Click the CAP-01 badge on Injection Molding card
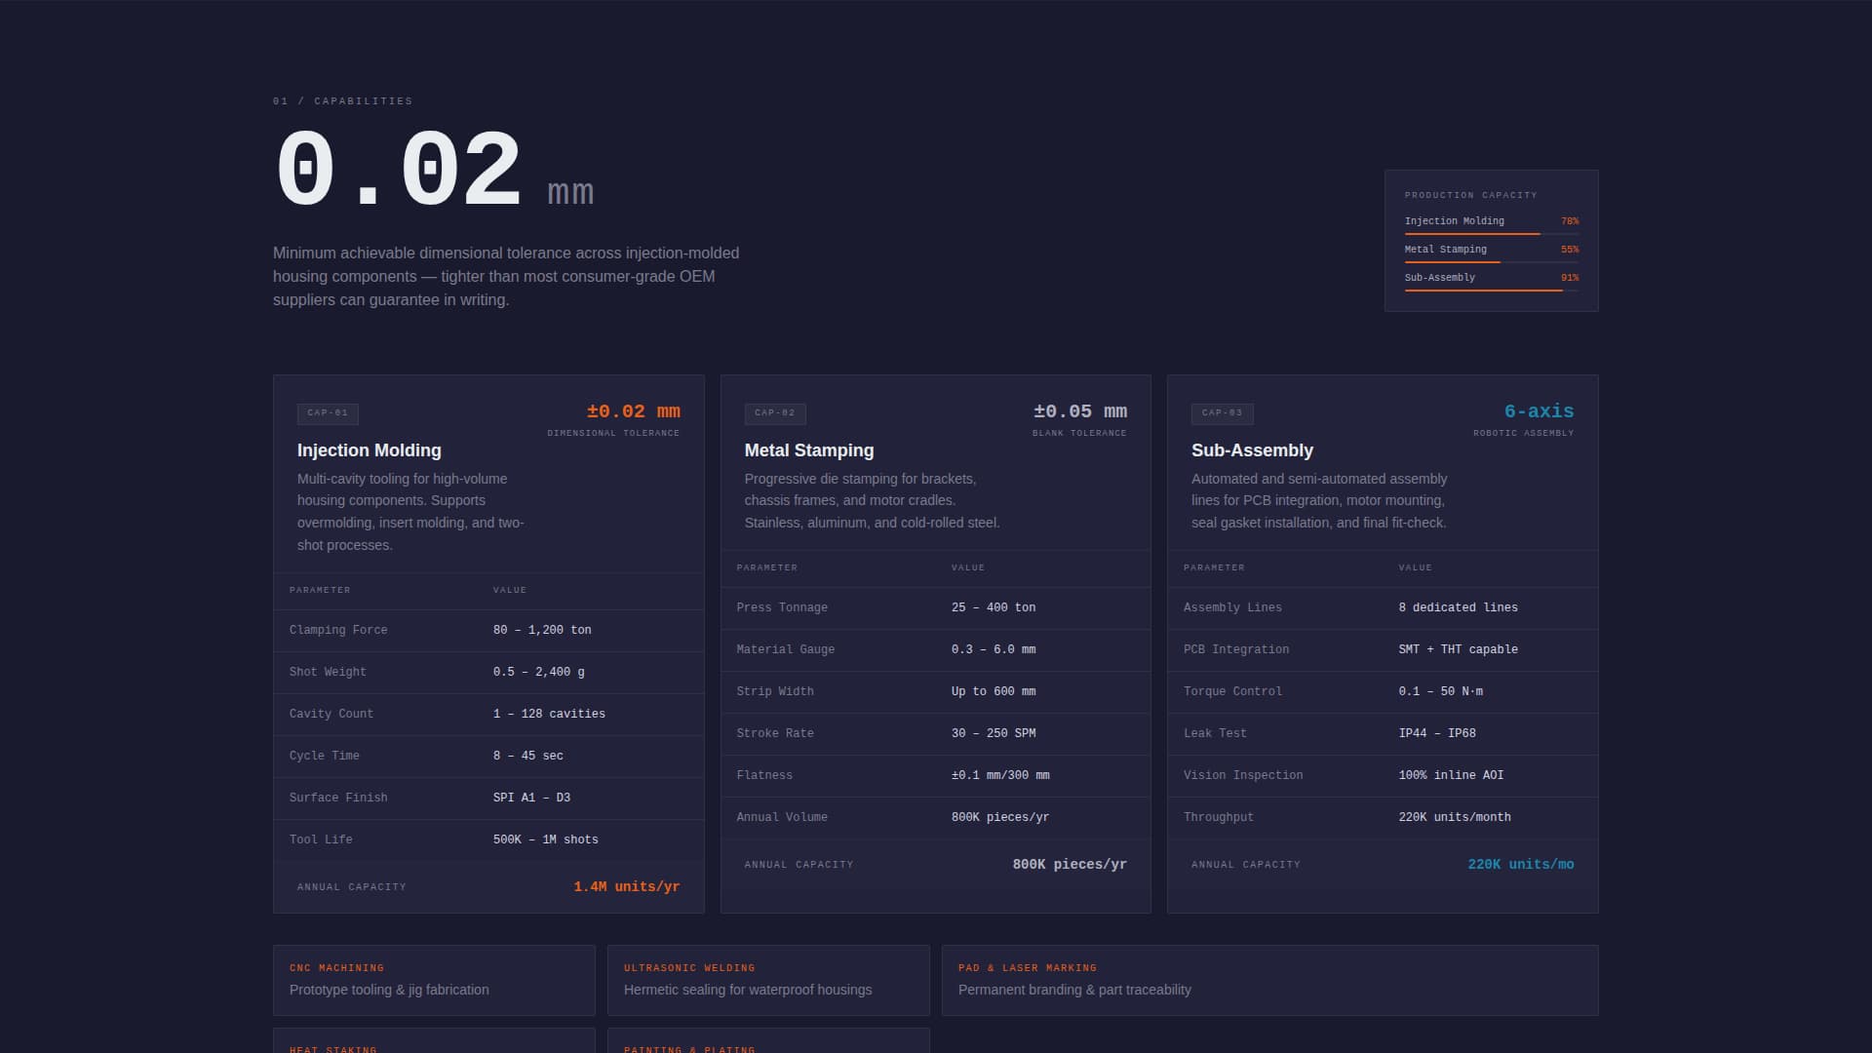This screenshot has height=1053, width=1872. click(328, 413)
